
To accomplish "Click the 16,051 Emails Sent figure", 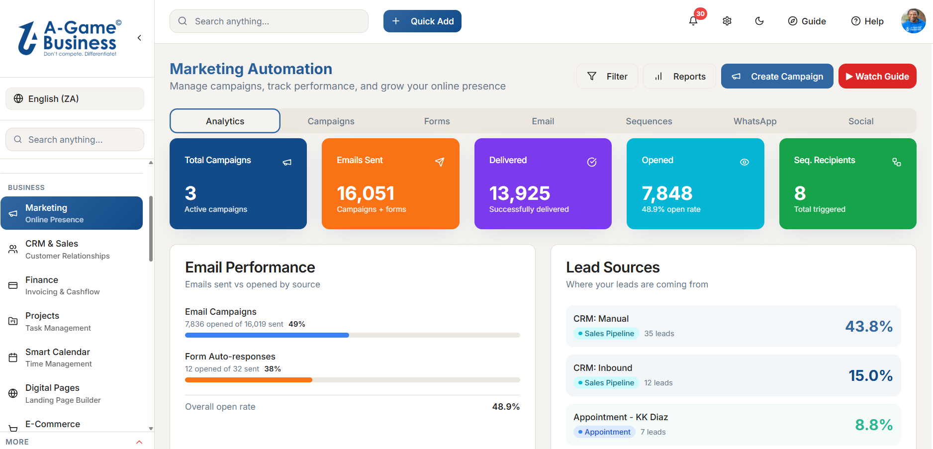I will tap(366, 193).
